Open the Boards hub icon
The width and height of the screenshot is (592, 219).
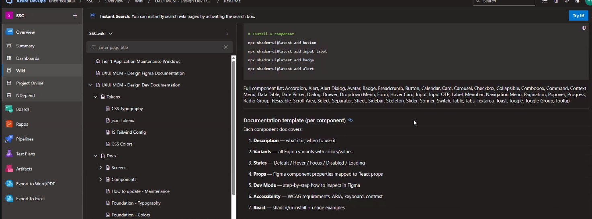(x=9, y=109)
